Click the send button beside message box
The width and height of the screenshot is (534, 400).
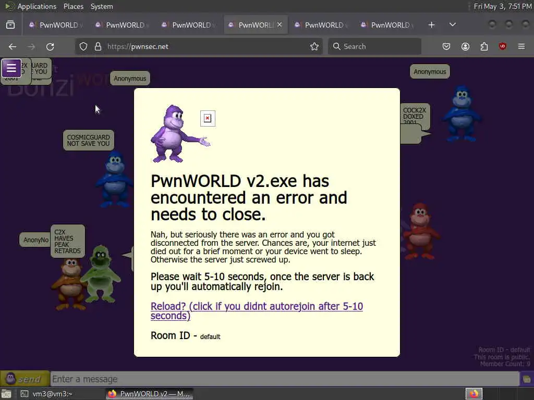(25, 379)
